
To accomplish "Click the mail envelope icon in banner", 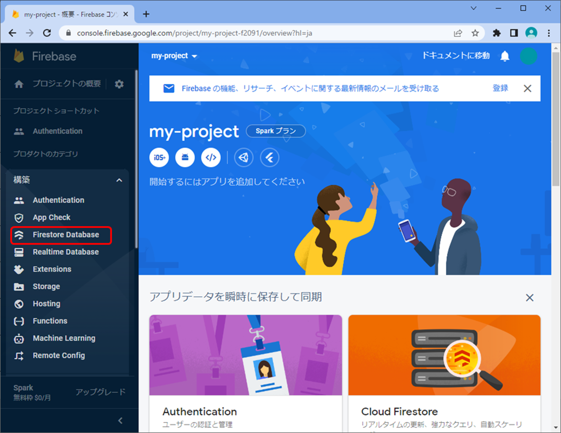I will 169,89.
